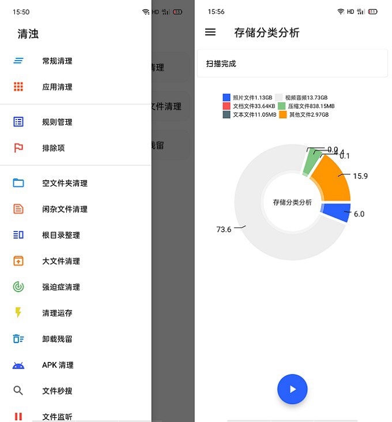Click the green 压缩文件 legend swatch
The width and height of the screenshot is (392, 422).
tap(281, 106)
